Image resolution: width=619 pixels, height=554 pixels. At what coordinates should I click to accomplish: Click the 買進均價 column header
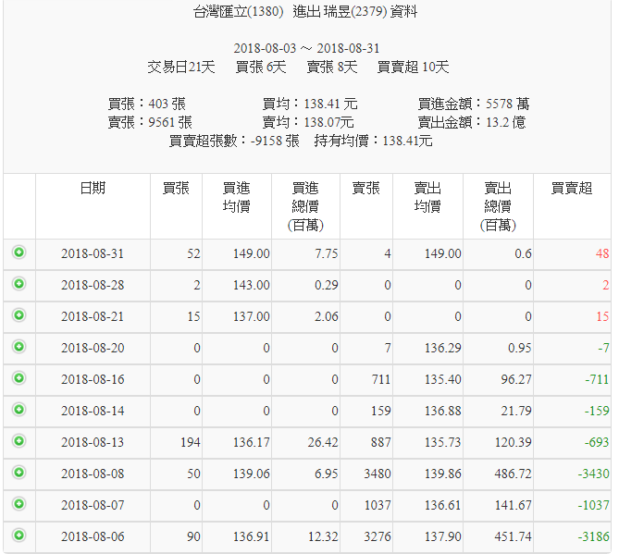pyautogui.click(x=236, y=197)
